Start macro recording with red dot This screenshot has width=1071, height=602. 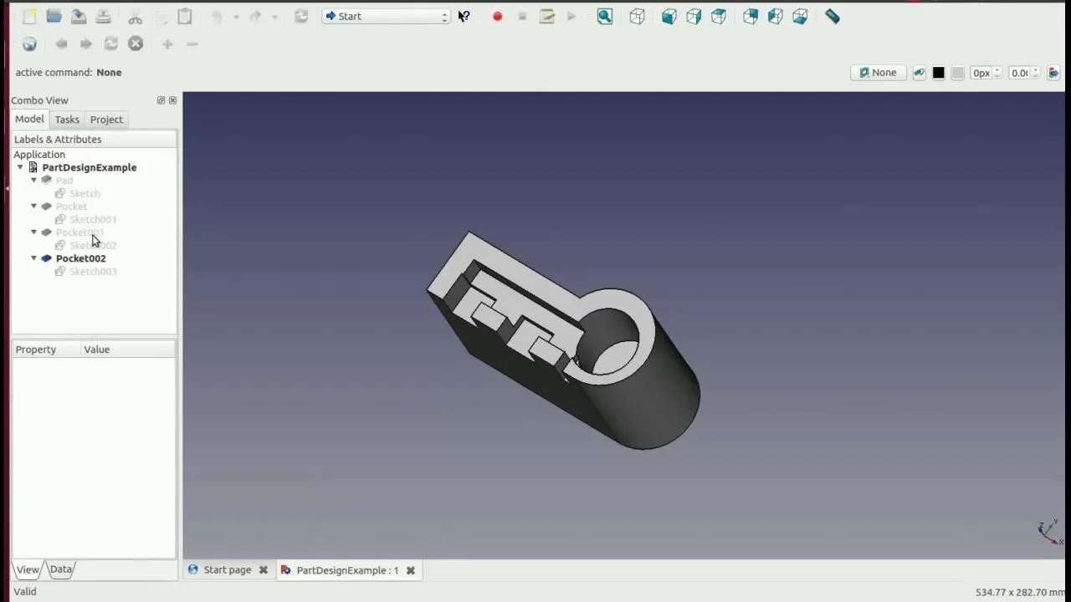[x=497, y=16]
